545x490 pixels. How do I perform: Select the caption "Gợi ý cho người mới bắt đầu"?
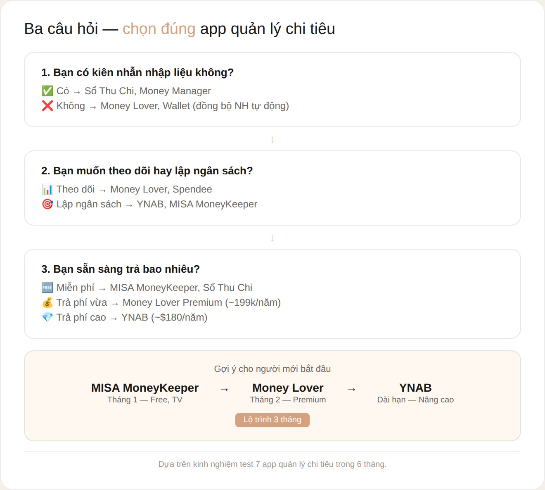[x=272, y=369]
